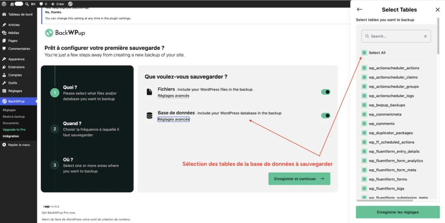Viewport: 445px width, 223px height.
Task: Click the back arrow in Select Tables panel
Action: click(359, 10)
